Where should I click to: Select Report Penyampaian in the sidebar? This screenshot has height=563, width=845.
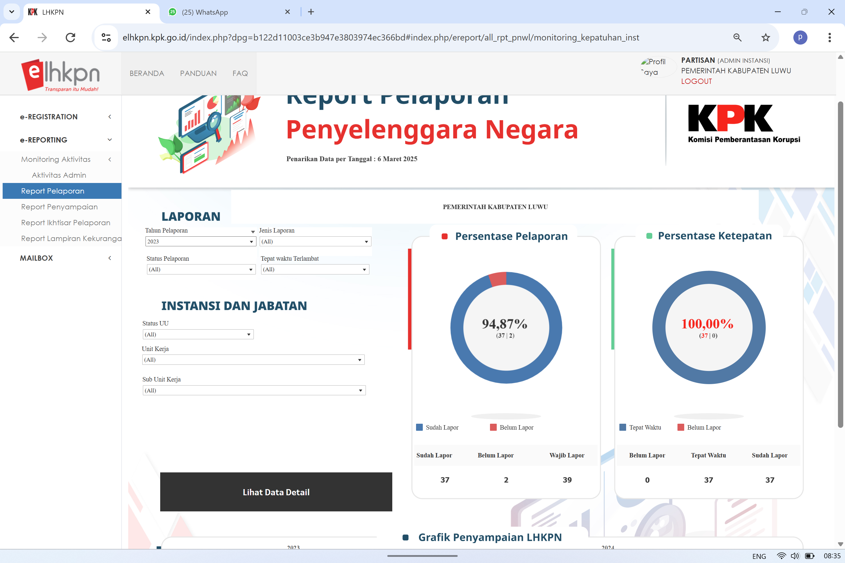click(59, 207)
